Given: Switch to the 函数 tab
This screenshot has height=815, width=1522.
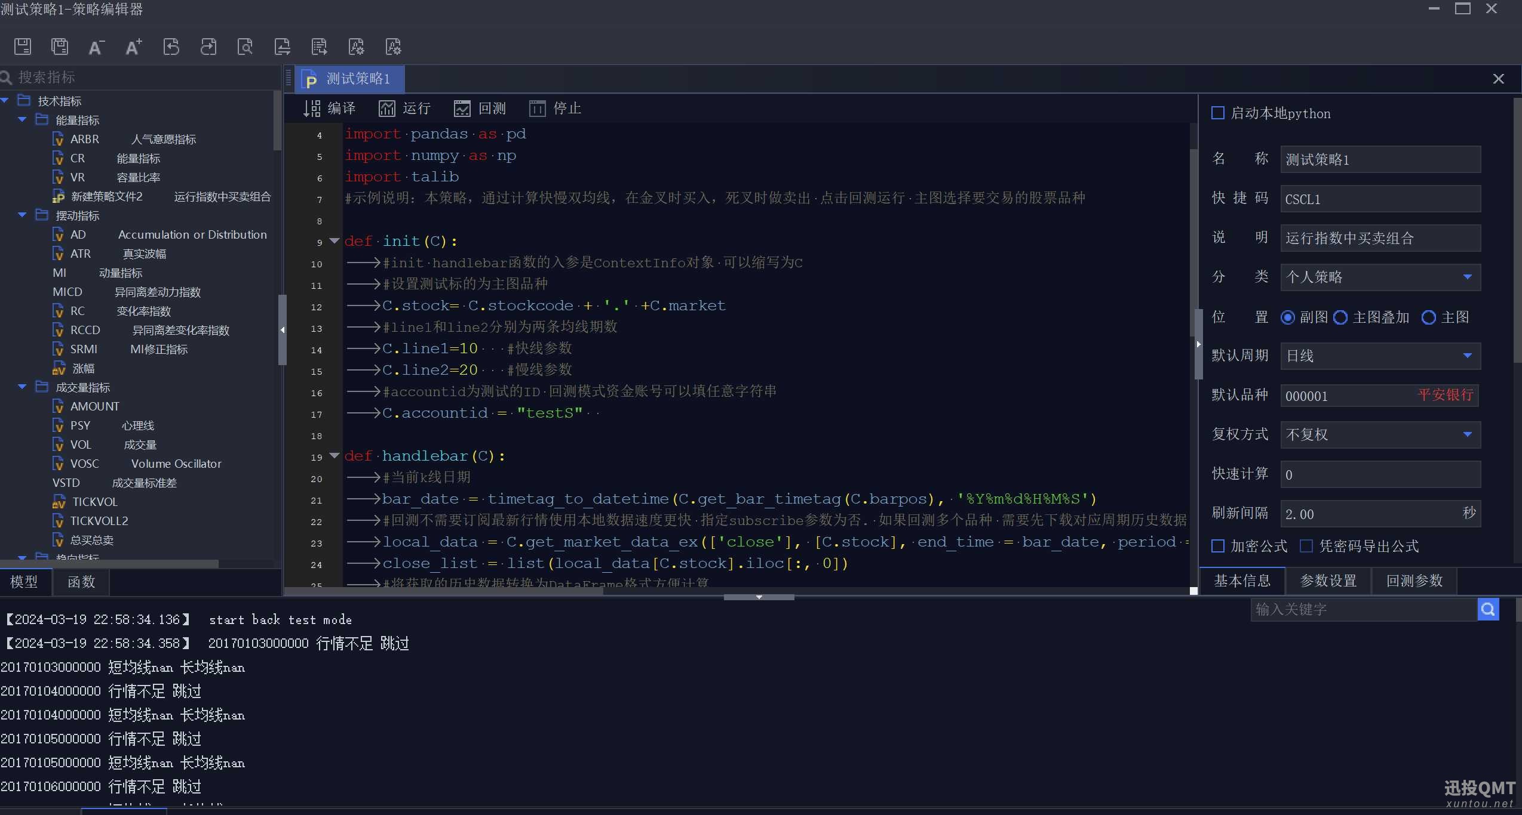Looking at the screenshot, I should (81, 582).
